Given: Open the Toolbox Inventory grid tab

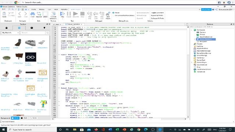Looking at the screenshot, I should pyautogui.click(x=19, y=28).
